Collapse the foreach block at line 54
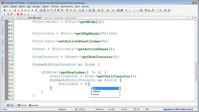 (x=14, y=65)
